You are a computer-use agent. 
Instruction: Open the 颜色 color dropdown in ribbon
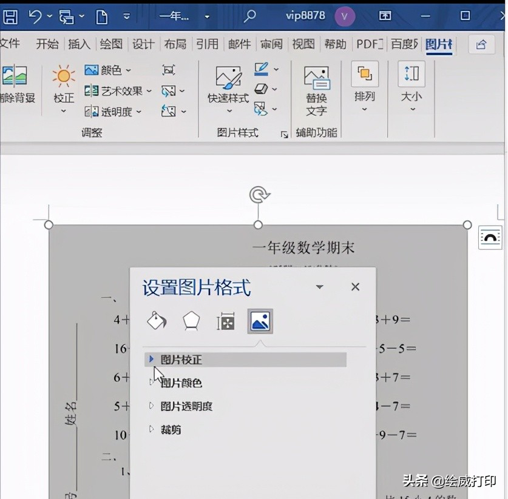[107, 70]
